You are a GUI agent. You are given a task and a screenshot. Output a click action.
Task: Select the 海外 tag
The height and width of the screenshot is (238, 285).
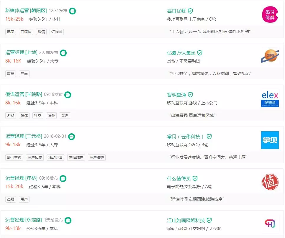coord(51,116)
